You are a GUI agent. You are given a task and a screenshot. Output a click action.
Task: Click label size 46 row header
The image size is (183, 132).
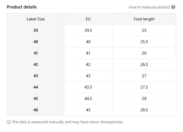click(36, 110)
